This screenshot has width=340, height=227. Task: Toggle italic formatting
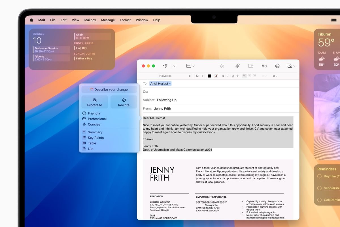coord(228,76)
